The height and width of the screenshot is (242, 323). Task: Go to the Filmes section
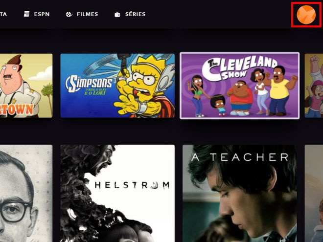[x=82, y=14]
